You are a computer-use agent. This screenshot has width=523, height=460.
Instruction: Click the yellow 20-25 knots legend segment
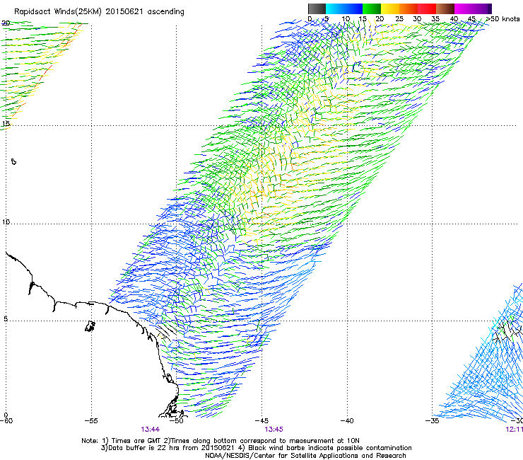pos(390,8)
